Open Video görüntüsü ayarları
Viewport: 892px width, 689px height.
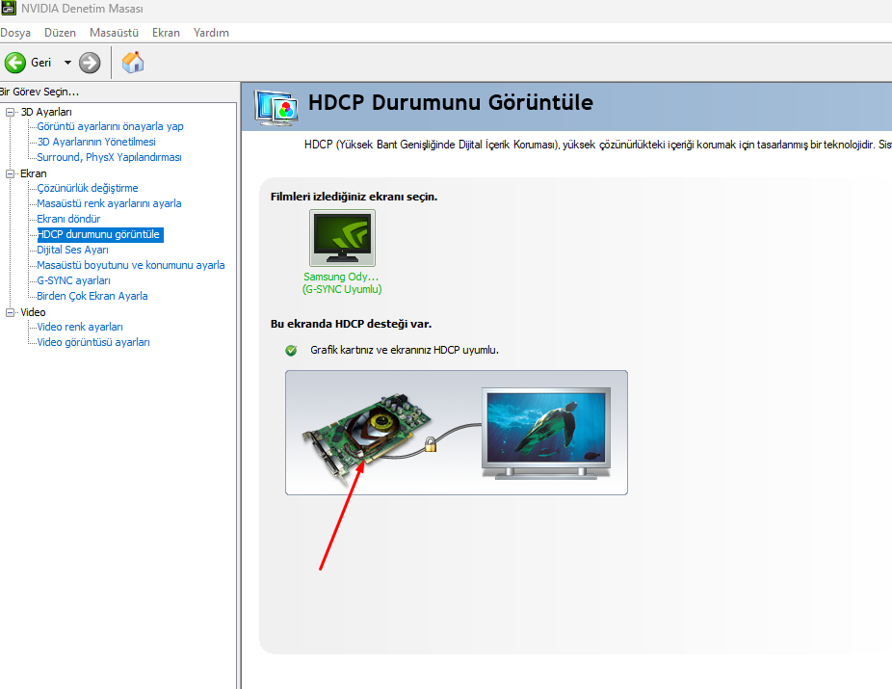click(93, 342)
